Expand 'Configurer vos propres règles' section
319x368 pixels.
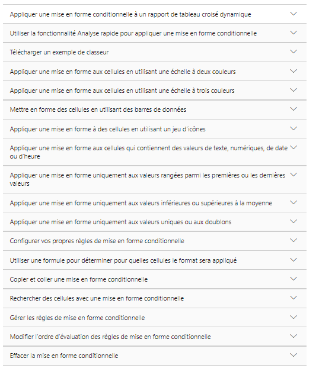tap(155, 241)
